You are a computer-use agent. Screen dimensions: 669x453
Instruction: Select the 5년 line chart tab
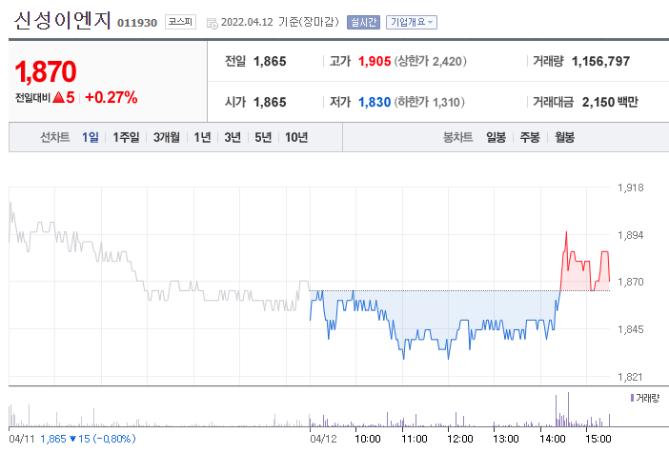point(263,137)
